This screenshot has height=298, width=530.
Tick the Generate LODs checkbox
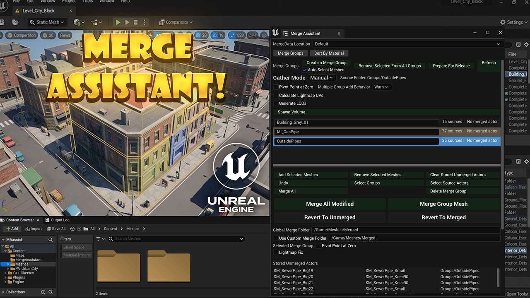(x=276, y=103)
